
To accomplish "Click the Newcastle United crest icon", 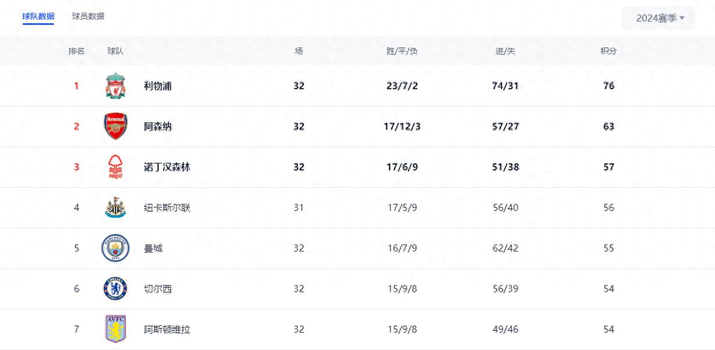I will coord(115,207).
